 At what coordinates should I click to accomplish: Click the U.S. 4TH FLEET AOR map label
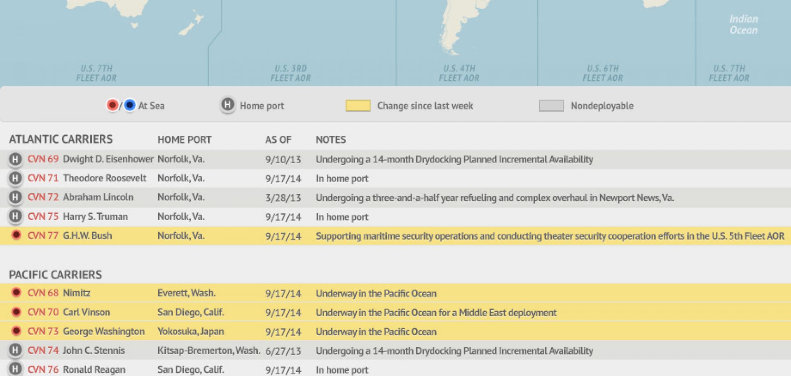(459, 73)
